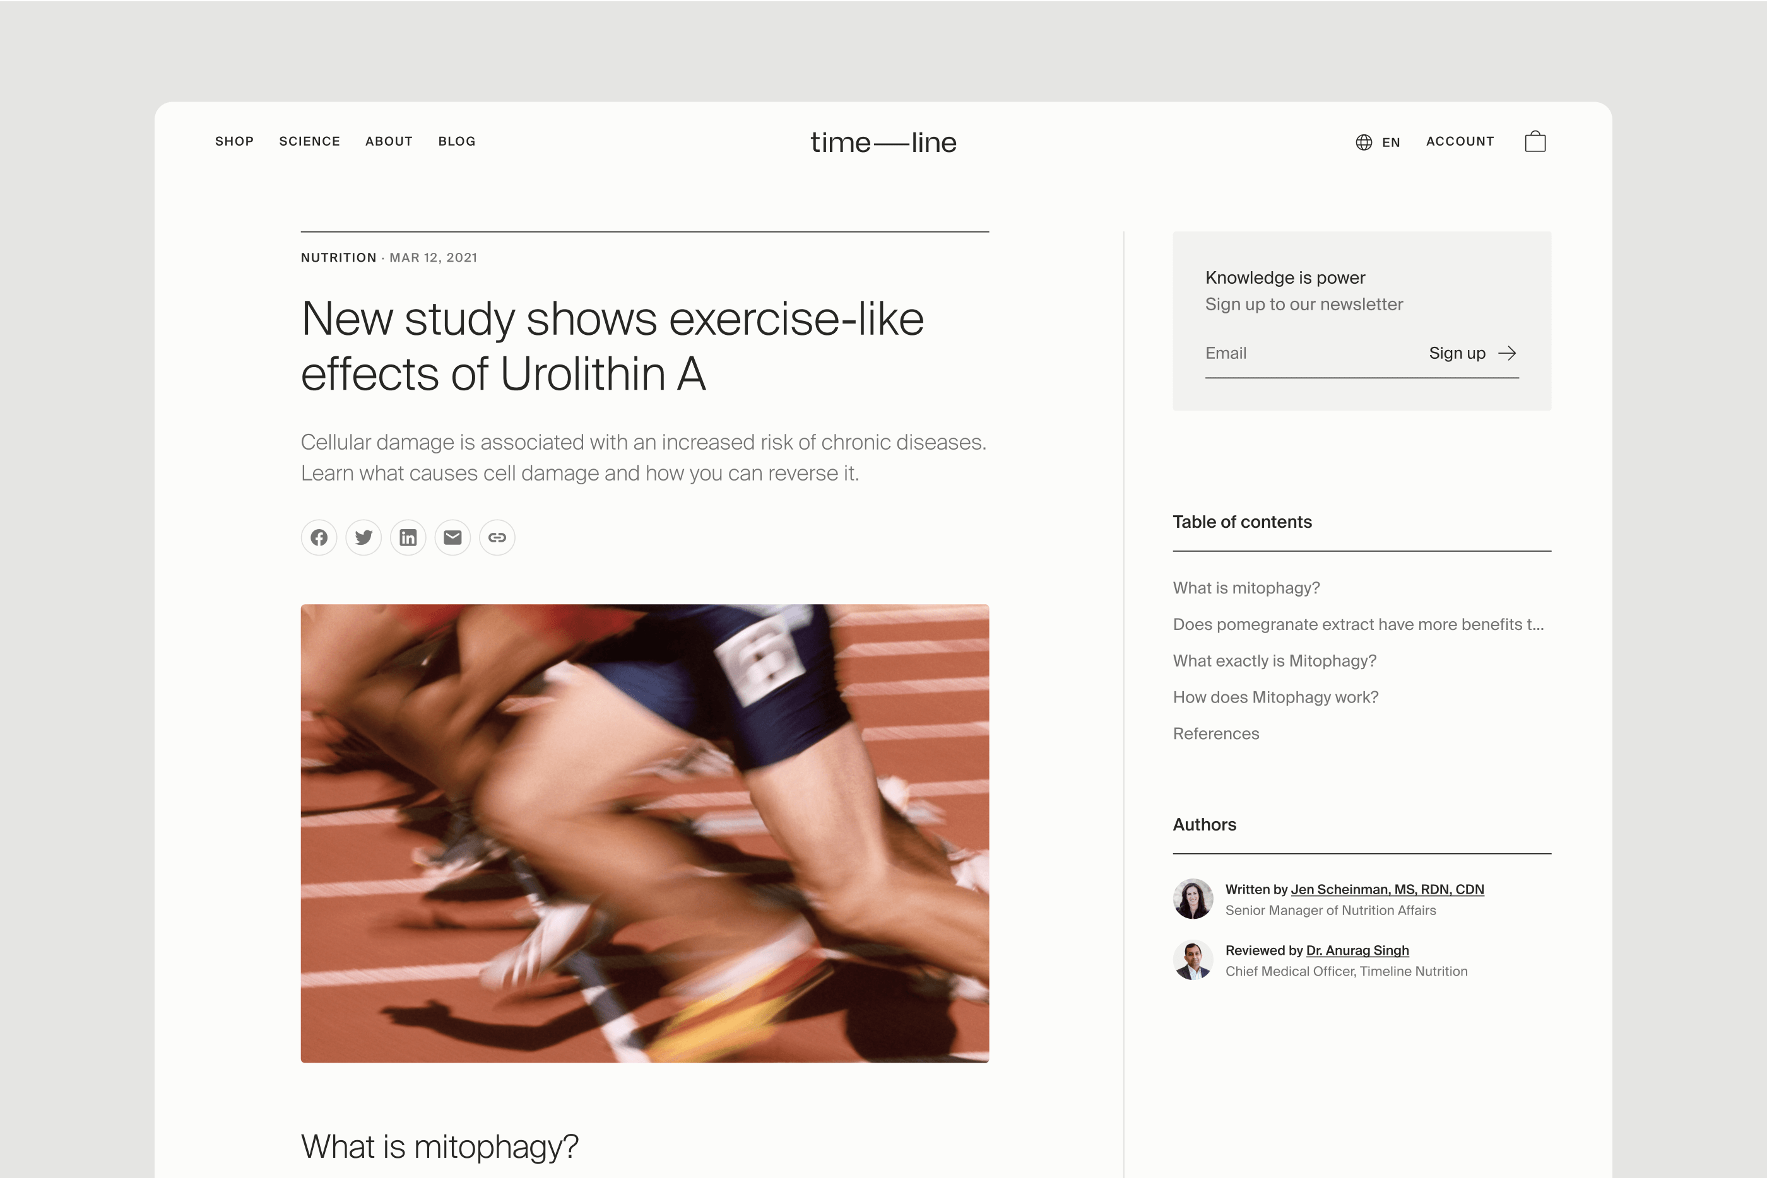Screen dimensions: 1767x1178
Task: Open the EN language selector
Action: (1390, 142)
